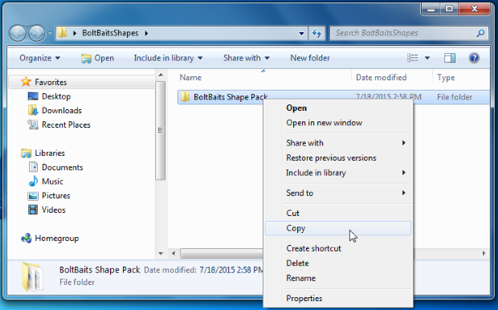Toggle the preview pane icon
This screenshot has width=498, height=310.
(x=450, y=58)
